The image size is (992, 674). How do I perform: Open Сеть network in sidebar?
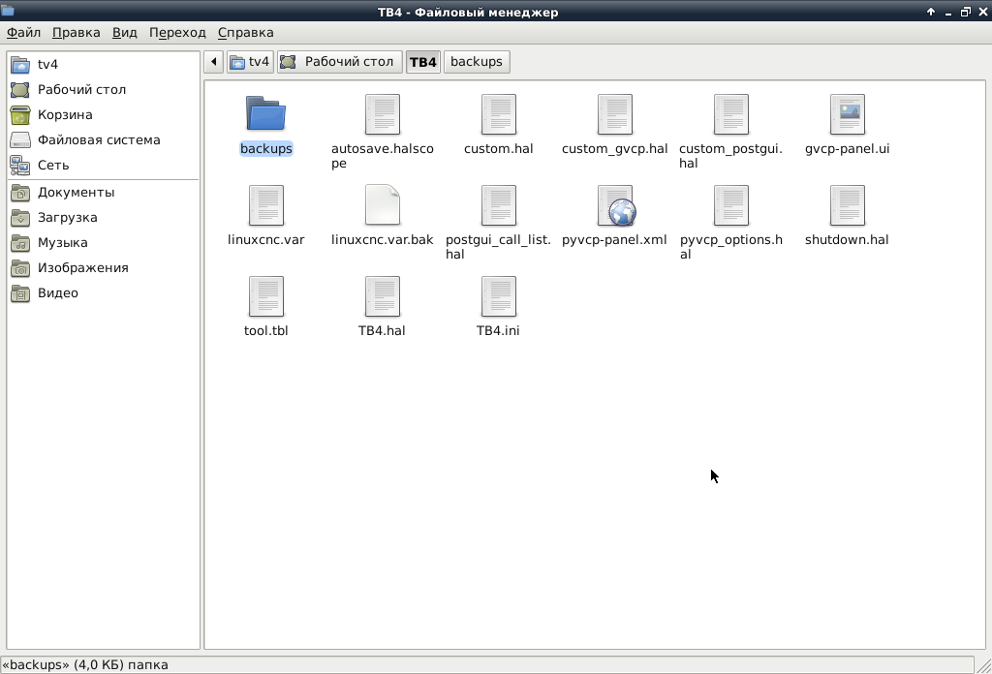coord(103,166)
